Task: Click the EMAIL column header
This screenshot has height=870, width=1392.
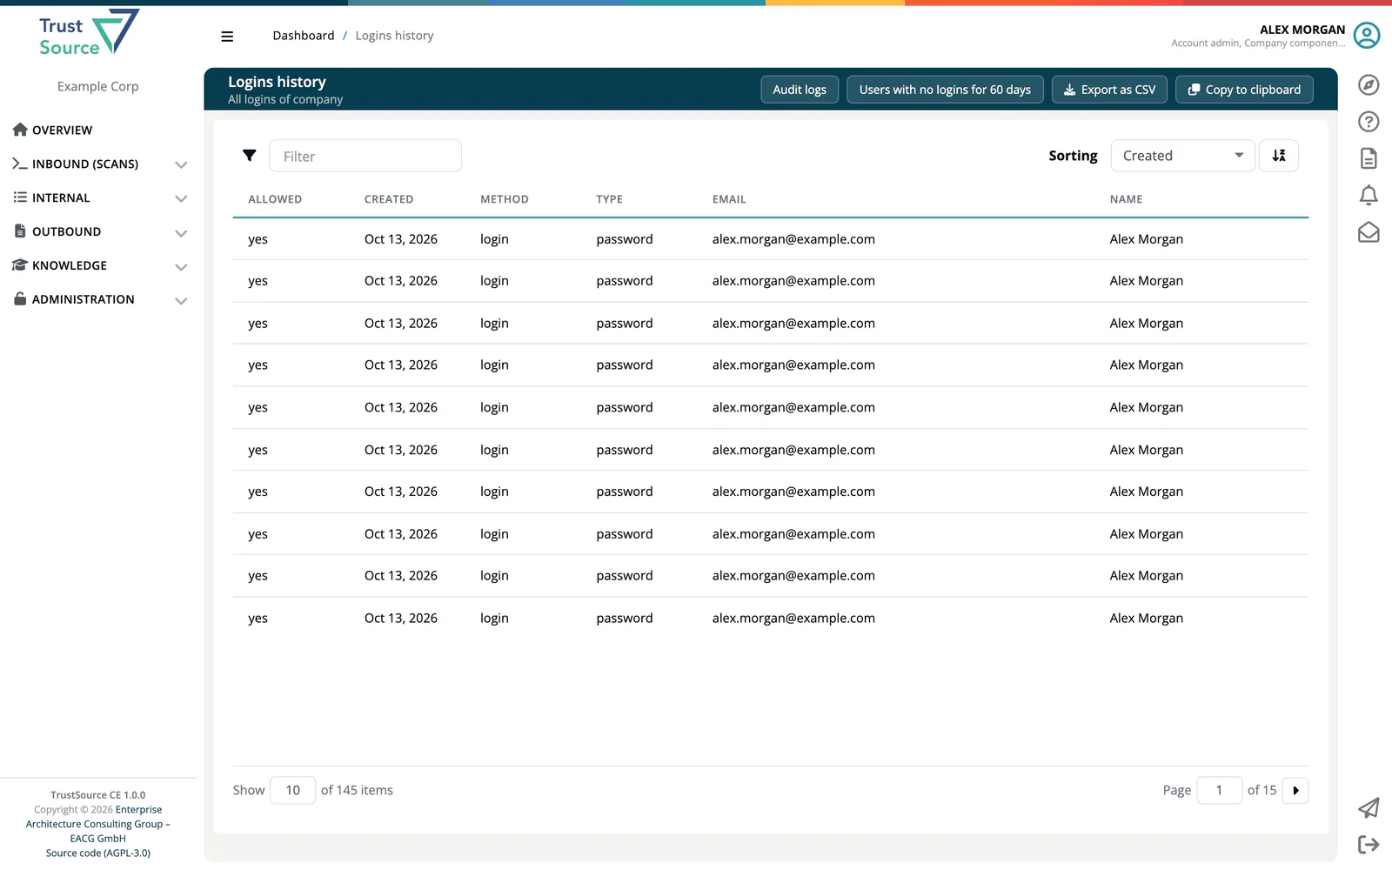Action: [x=729, y=199]
